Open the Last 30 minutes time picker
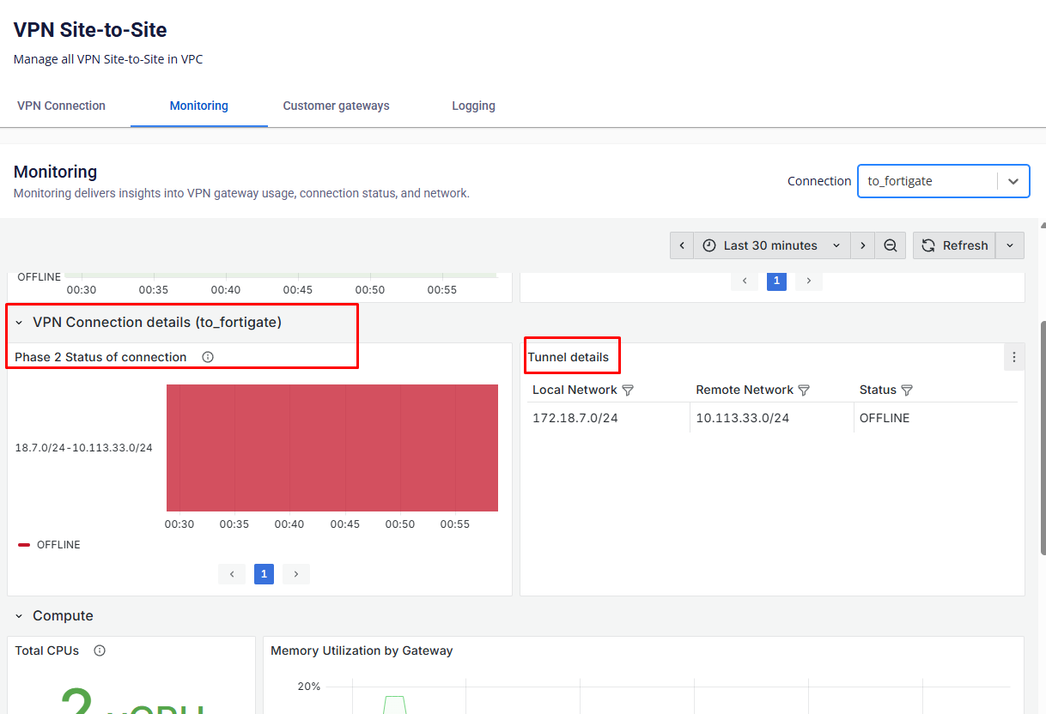 tap(771, 245)
